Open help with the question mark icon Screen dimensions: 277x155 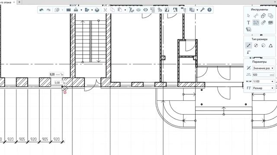point(209,10)
